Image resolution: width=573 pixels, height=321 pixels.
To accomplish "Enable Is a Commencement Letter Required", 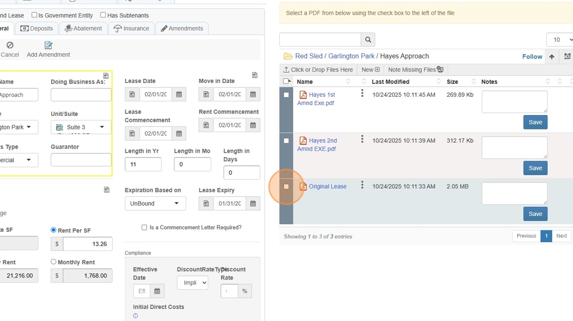I will (144, 227).
